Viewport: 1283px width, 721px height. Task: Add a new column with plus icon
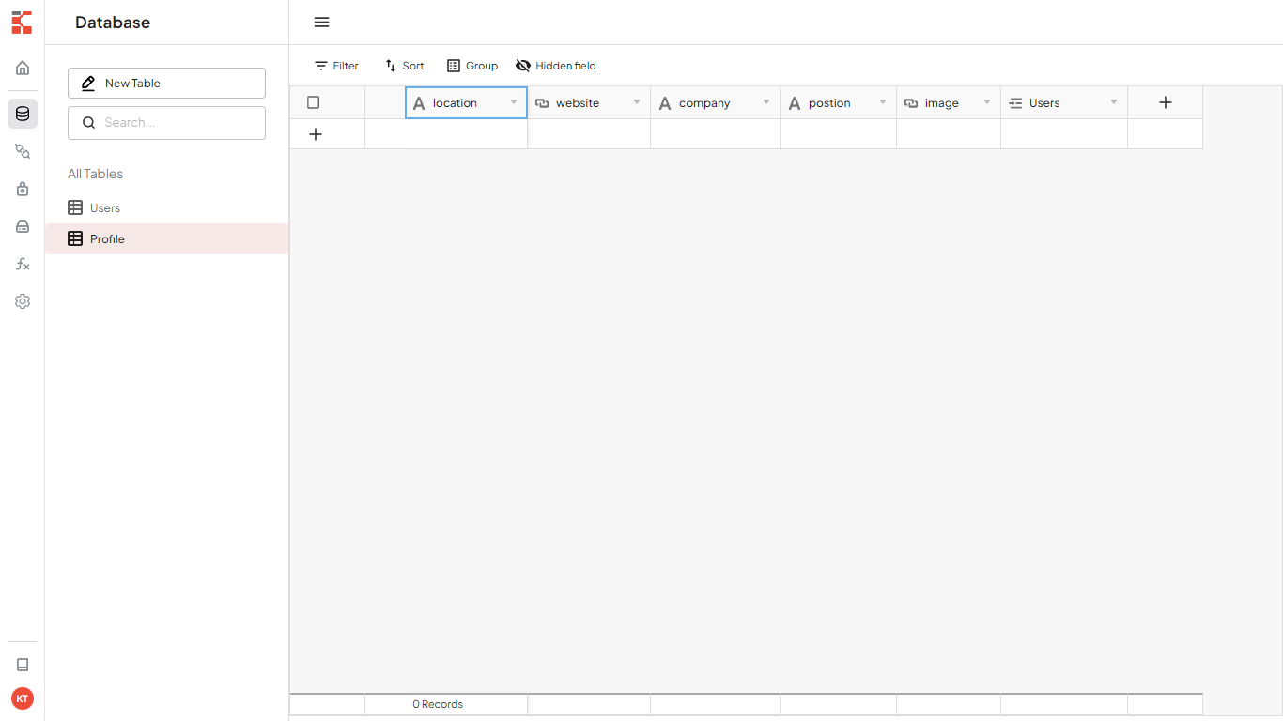(1165, 102)
